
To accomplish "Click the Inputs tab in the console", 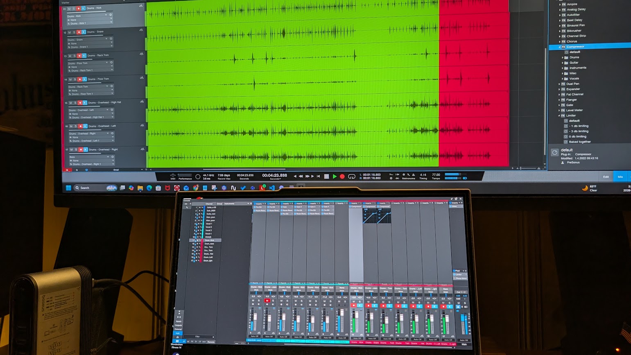I will [178, 321].
